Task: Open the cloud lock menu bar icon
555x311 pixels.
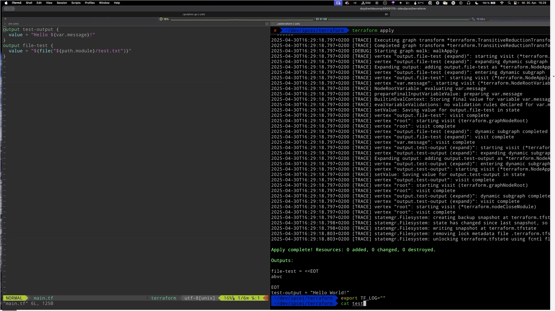Action: point(445,3)
